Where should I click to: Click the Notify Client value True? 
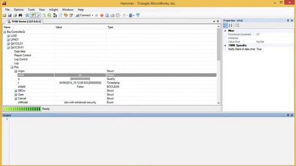click(259, 49)
